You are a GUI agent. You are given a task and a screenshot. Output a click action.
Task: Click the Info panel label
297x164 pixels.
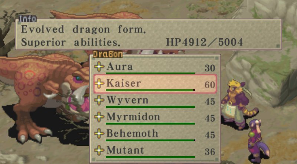(27, 19)
